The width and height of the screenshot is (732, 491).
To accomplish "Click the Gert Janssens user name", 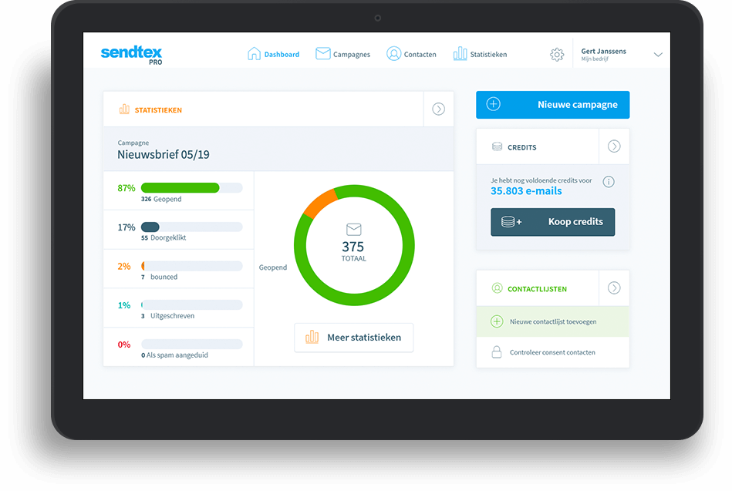I will [604, 51].
